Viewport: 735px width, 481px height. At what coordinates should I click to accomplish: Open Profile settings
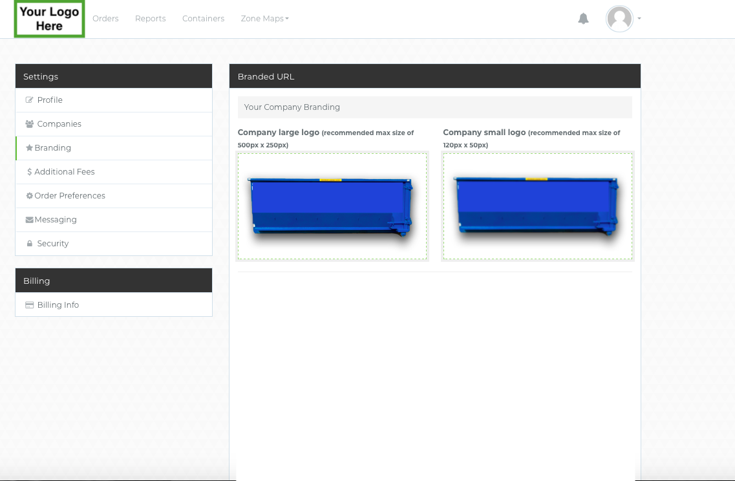tap(114, 100)
